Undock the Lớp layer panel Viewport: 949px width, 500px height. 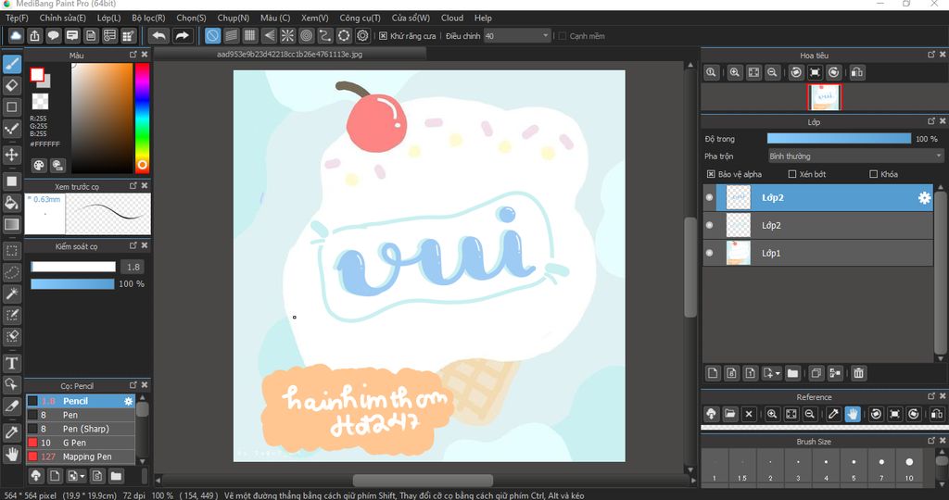(x=931, y=121)
